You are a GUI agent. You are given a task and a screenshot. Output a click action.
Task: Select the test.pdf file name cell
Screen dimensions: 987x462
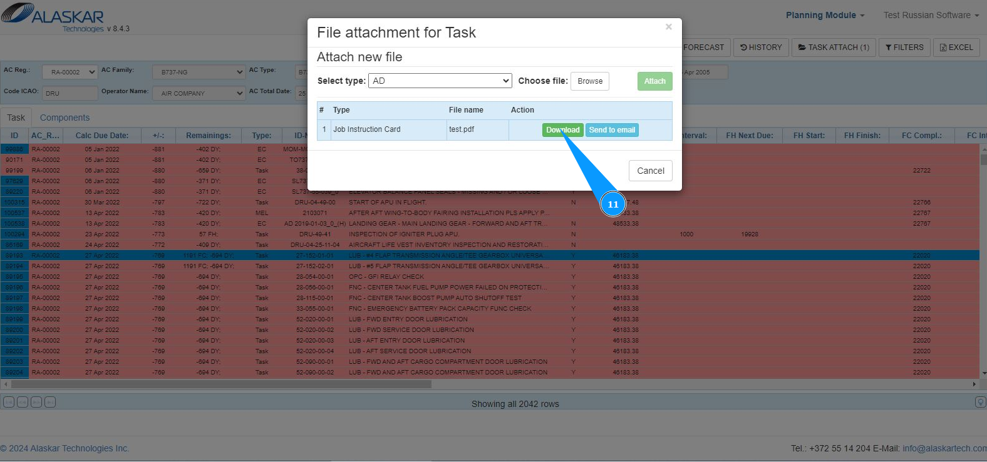click(x=478, y=129)
